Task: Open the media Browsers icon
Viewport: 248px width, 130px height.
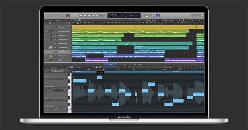Action: [x=202, y=16]
